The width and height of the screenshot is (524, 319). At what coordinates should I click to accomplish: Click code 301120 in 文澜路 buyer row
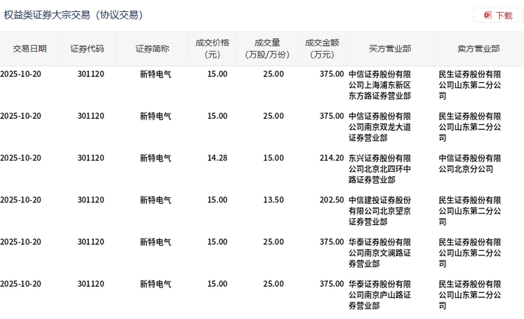click(91, 242)
